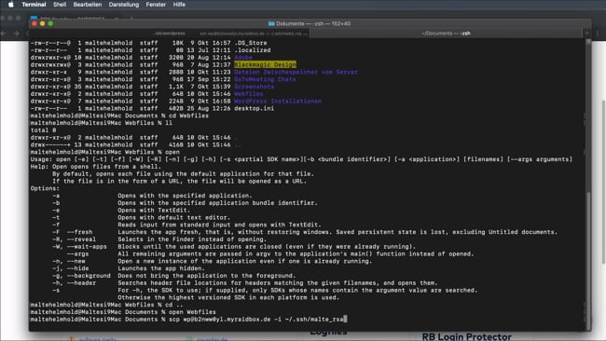Click the 'open Webfiles' command line
This screenshot has height=341, width=606.
(123, 312)
